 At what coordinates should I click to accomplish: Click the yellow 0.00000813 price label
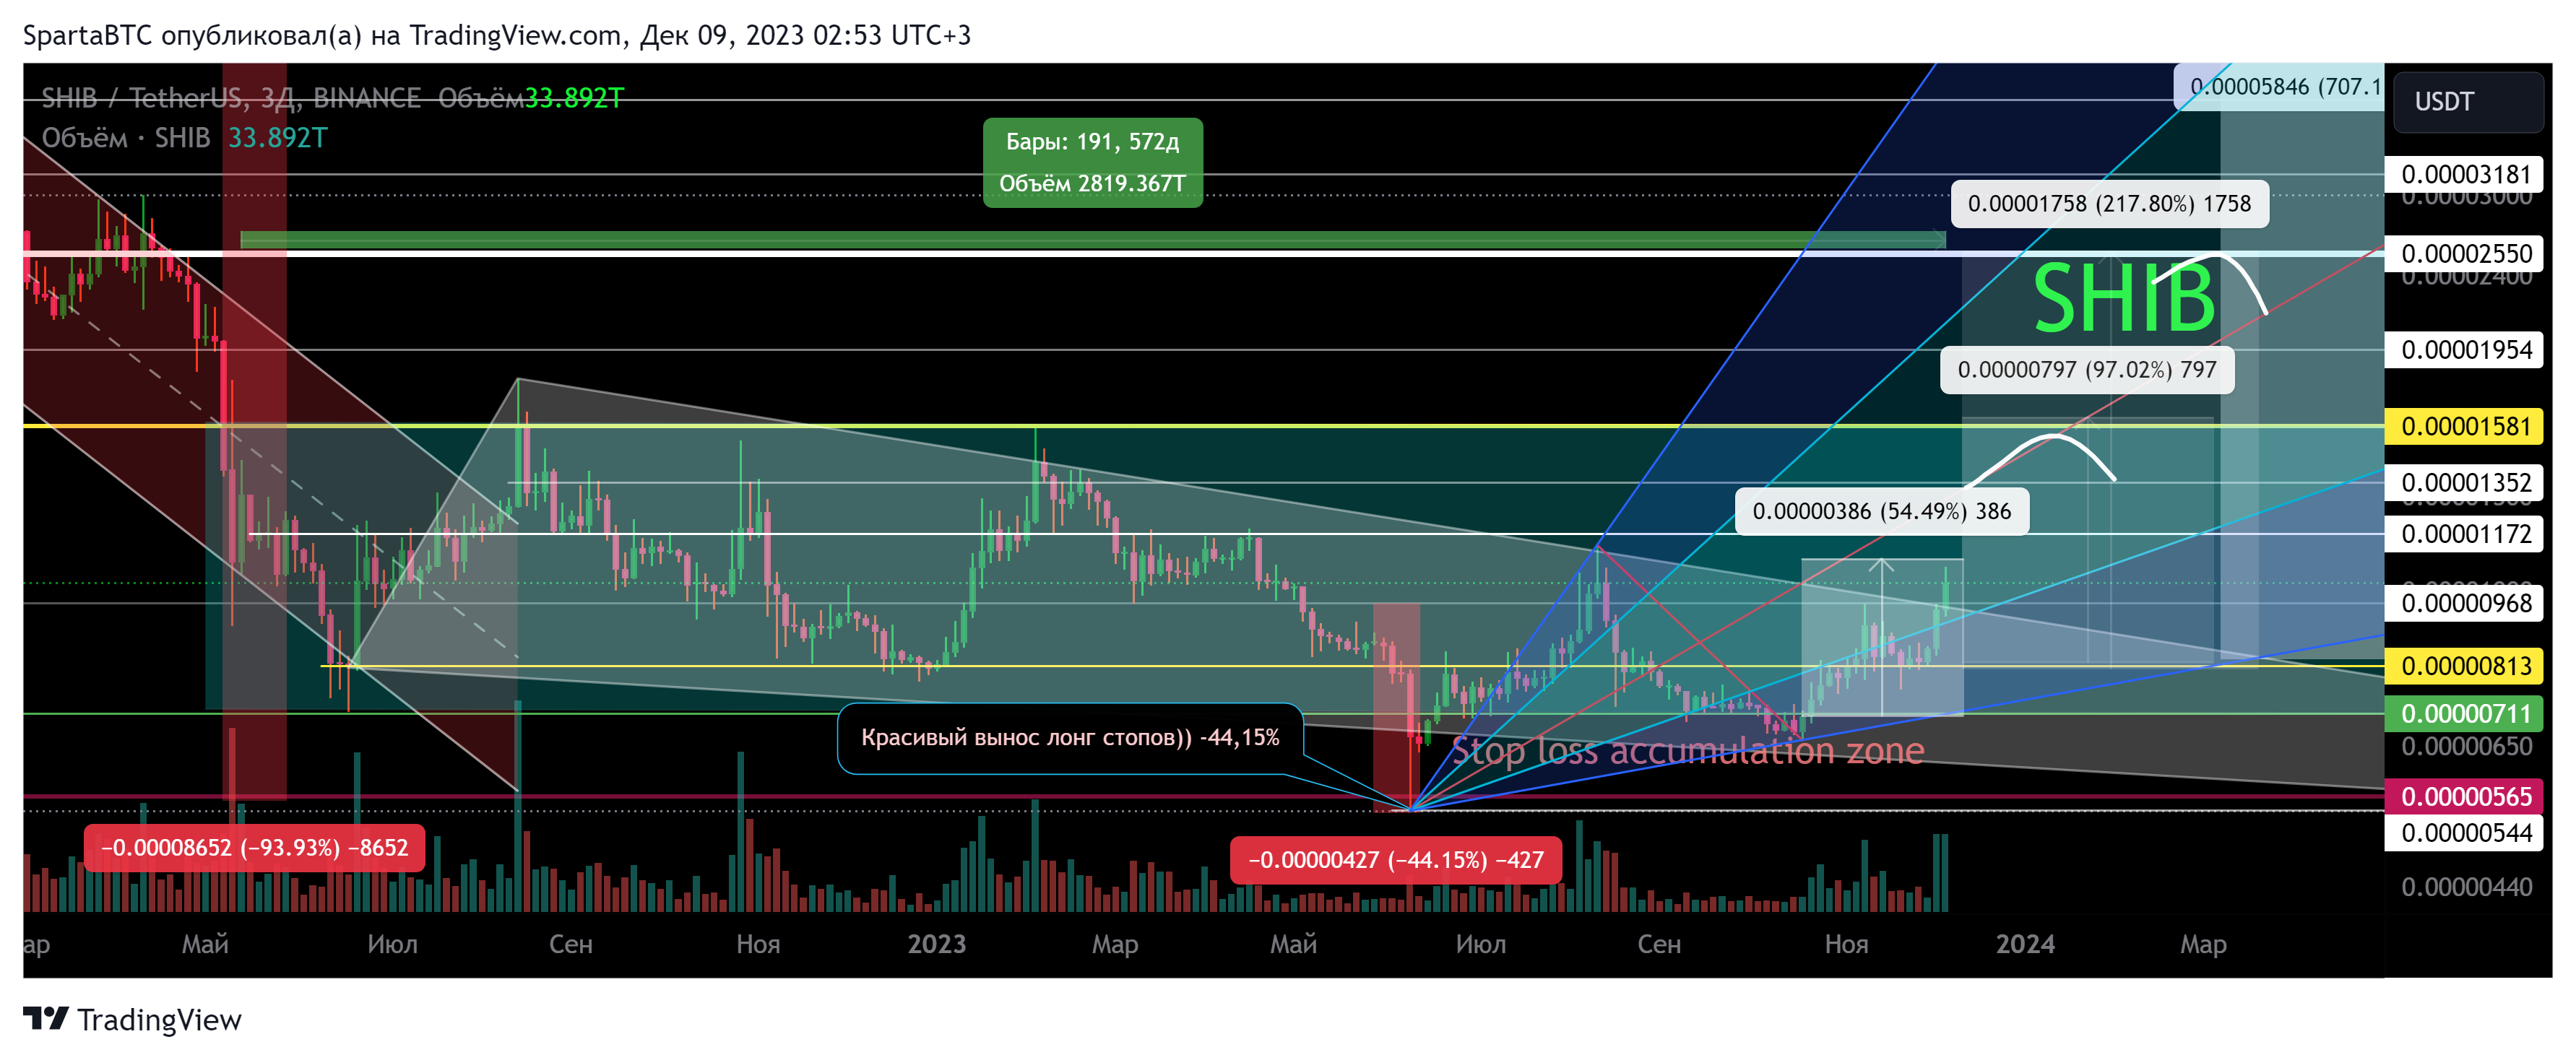(x=2465, y=666)
